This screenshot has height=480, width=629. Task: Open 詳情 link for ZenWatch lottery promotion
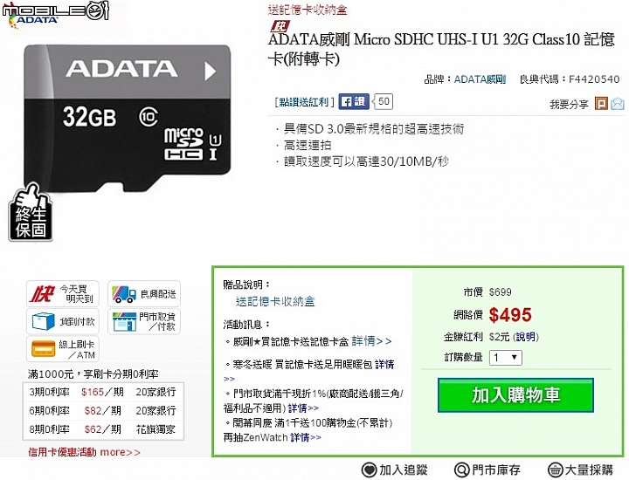305,437
